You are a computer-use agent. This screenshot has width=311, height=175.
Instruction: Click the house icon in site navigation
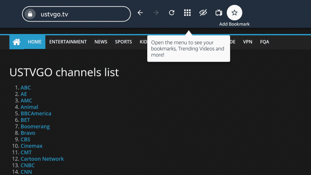(17, 42)
